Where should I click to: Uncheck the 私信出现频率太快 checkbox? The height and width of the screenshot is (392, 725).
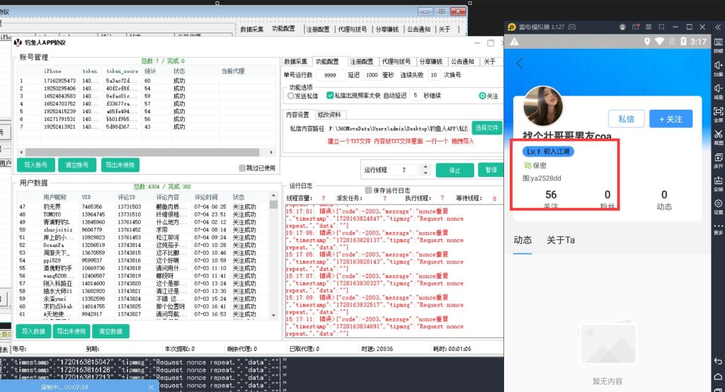(x=330, y=96)
